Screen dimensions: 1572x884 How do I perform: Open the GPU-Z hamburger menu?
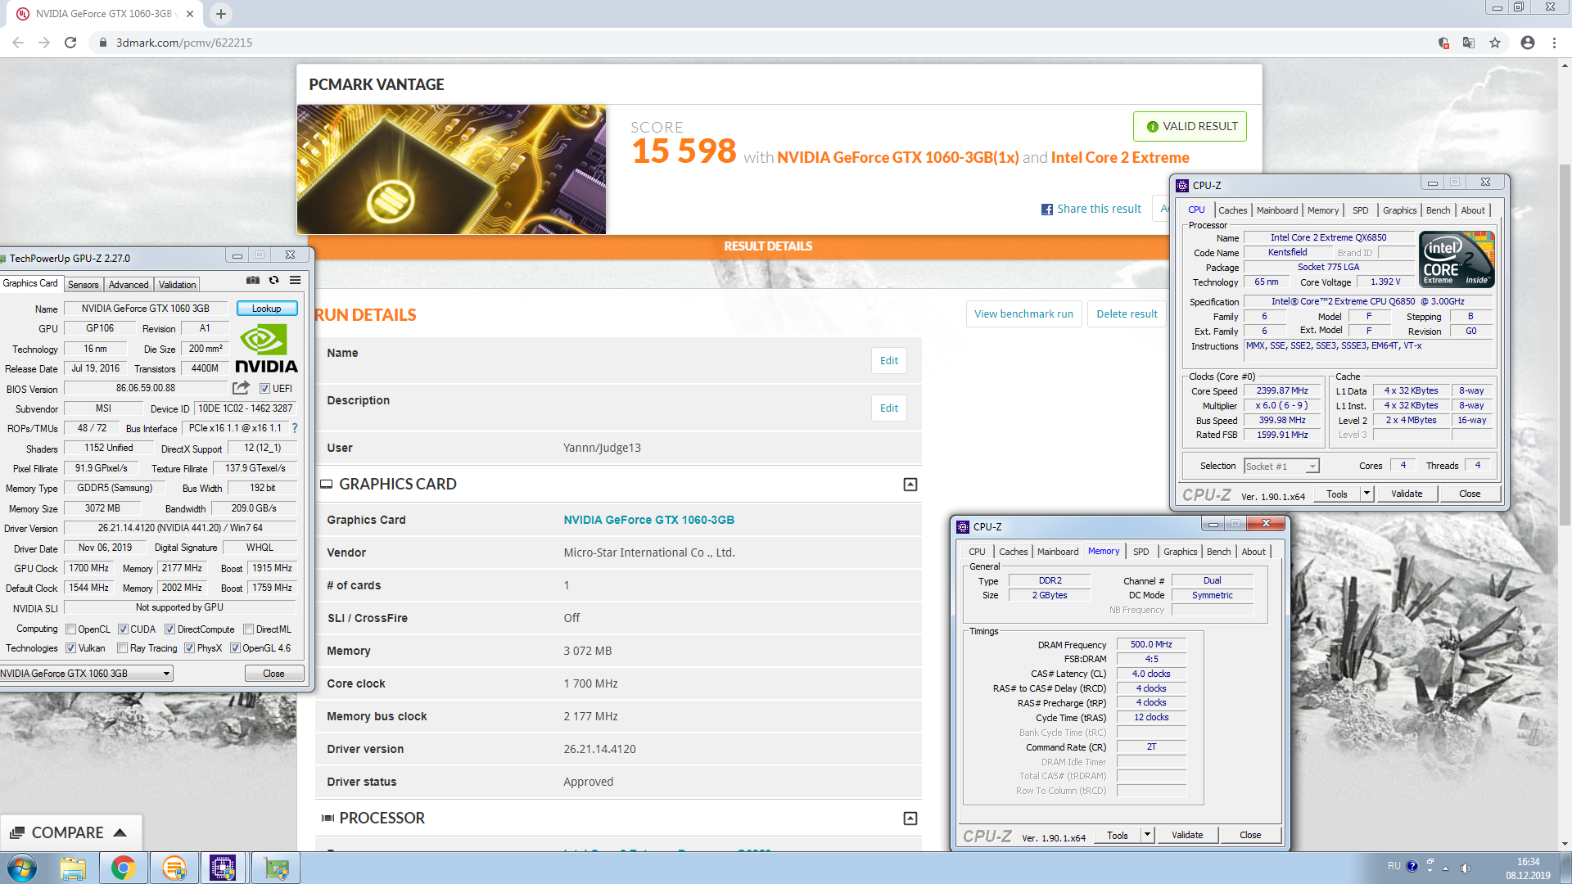click(x=295, y=280)
